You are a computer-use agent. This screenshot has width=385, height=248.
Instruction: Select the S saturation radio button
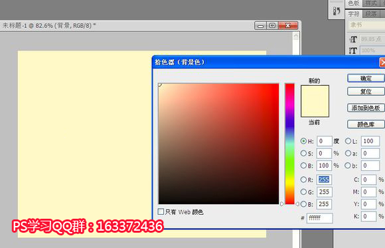303,154
